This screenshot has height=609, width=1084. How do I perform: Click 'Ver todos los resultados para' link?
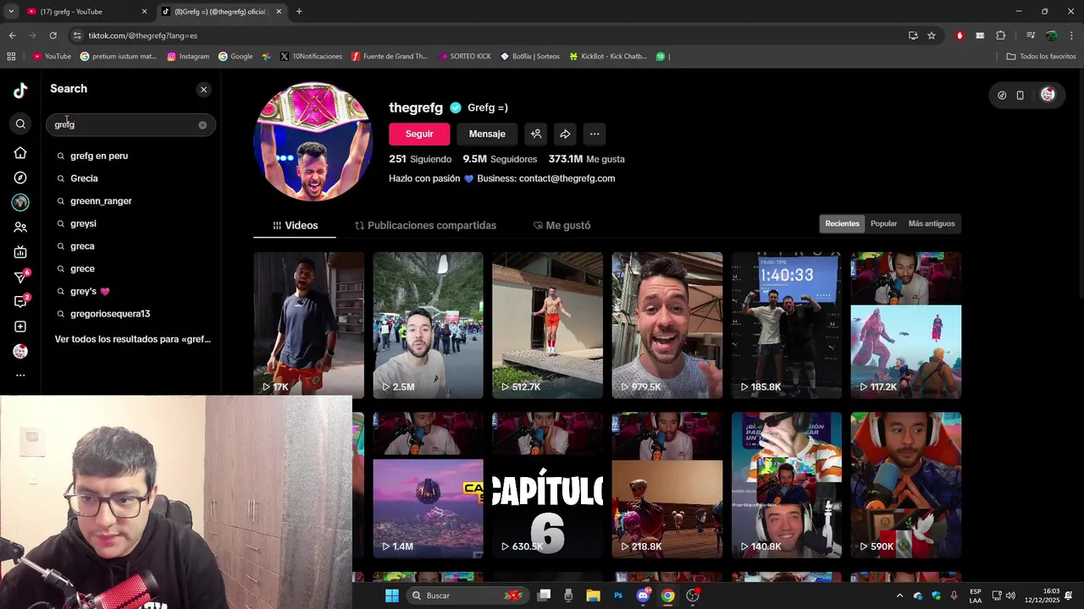[x=132, y=339]
